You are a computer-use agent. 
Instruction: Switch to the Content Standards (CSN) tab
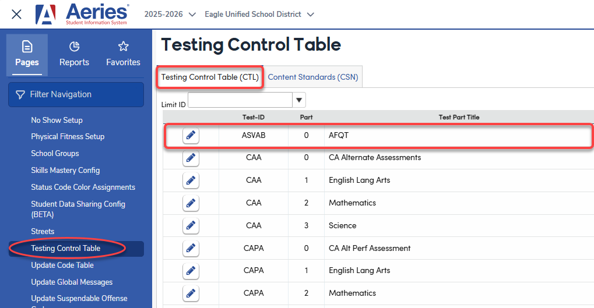click(313, 77)
